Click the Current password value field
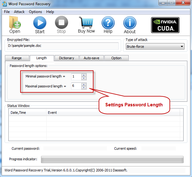Image resolution: width=192 pixels, height=177 pixels. pos(75,148)
